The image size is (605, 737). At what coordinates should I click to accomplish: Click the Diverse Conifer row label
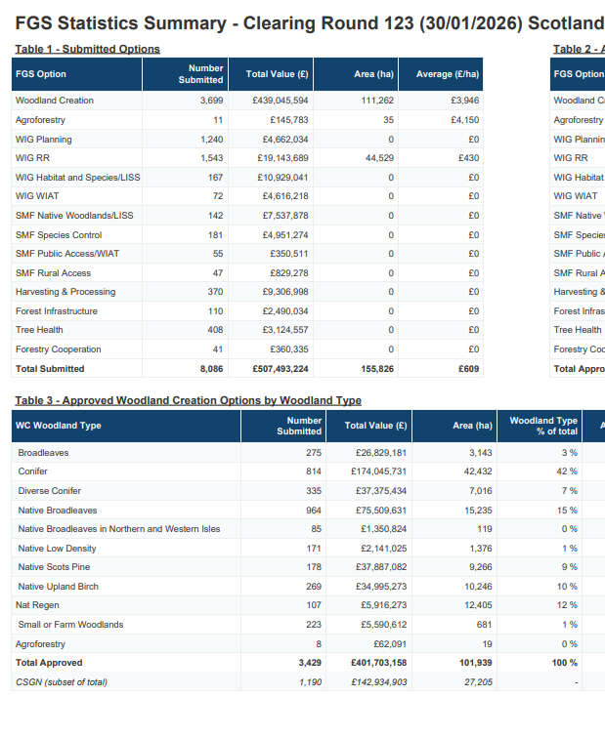(49, 491)
